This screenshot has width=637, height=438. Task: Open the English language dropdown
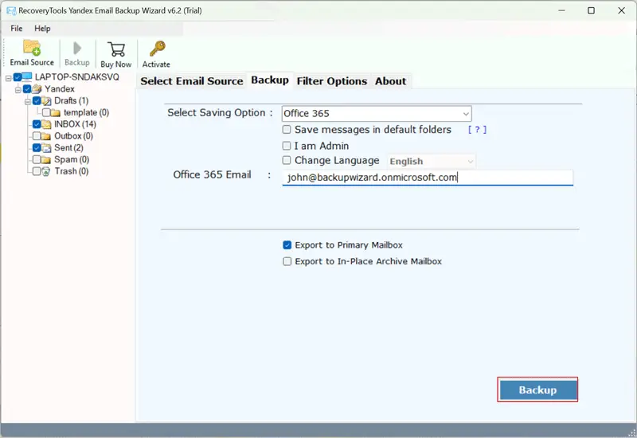431,162
